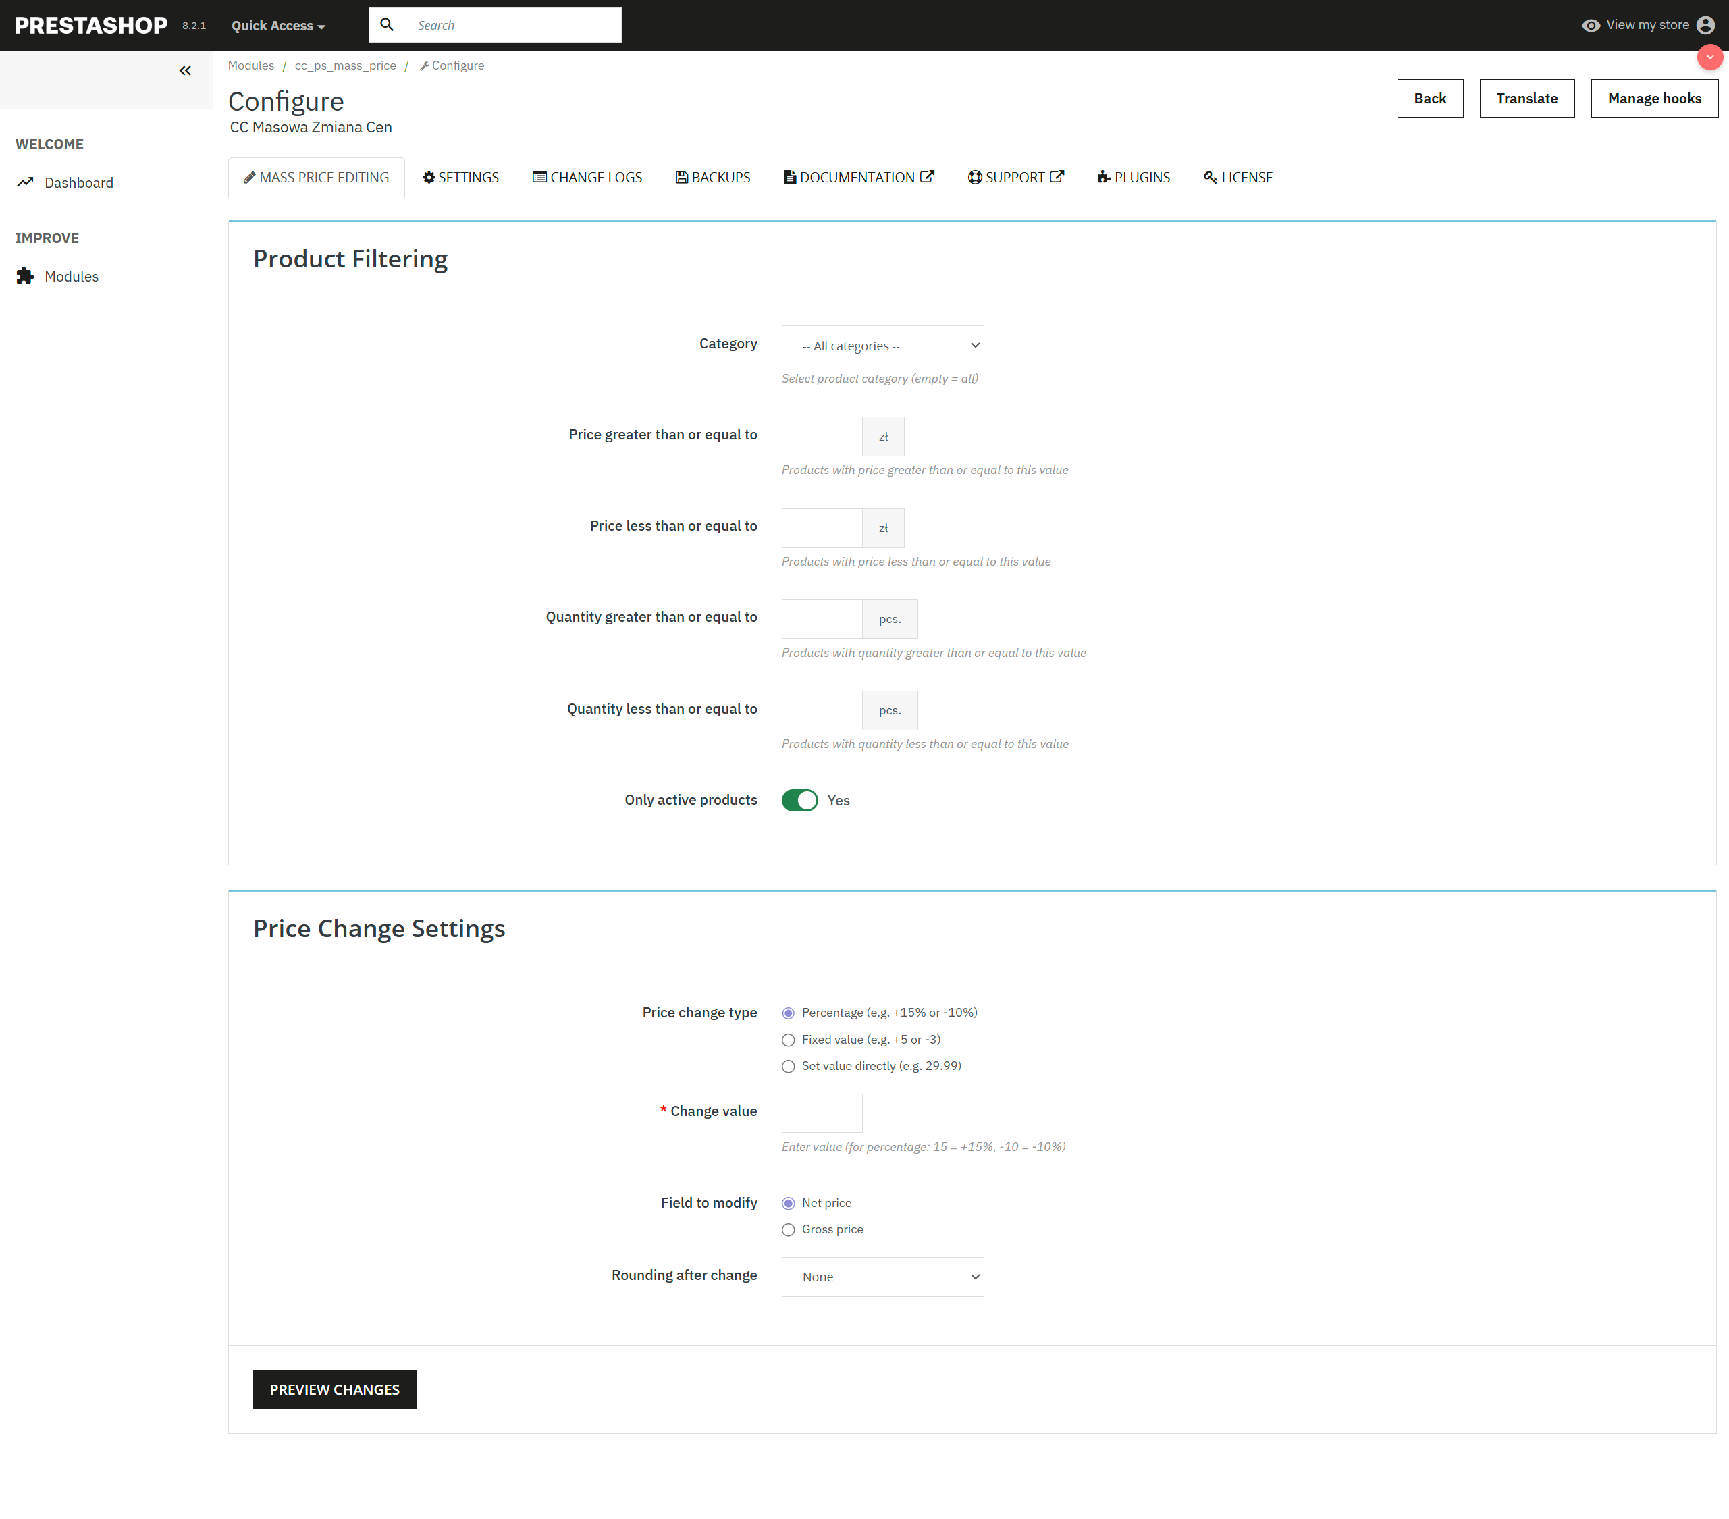1729x1519 pixels.
Task: Click the Modules puzzle piece icon
Action: click(x=26, y=277)
